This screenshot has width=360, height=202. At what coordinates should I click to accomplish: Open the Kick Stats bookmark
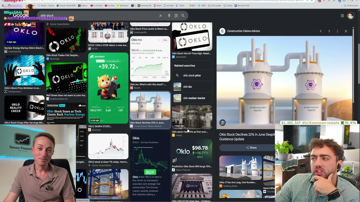pos(169,6)
